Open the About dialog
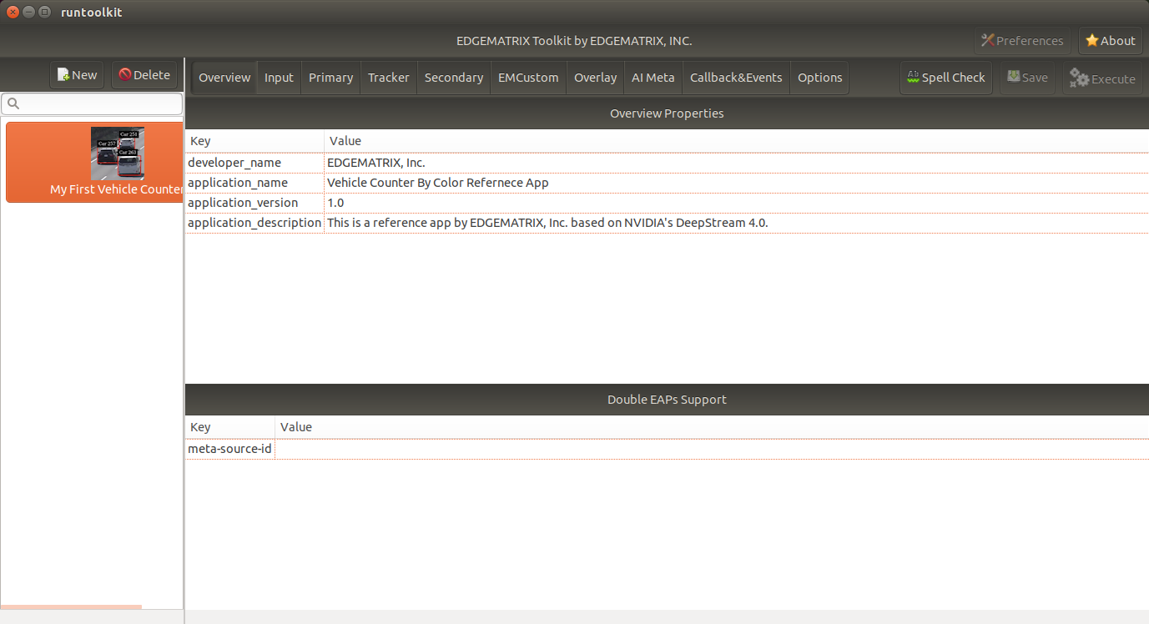Image resolution: width=1149 pixels, height=624 pixels. coord(1111,41)
